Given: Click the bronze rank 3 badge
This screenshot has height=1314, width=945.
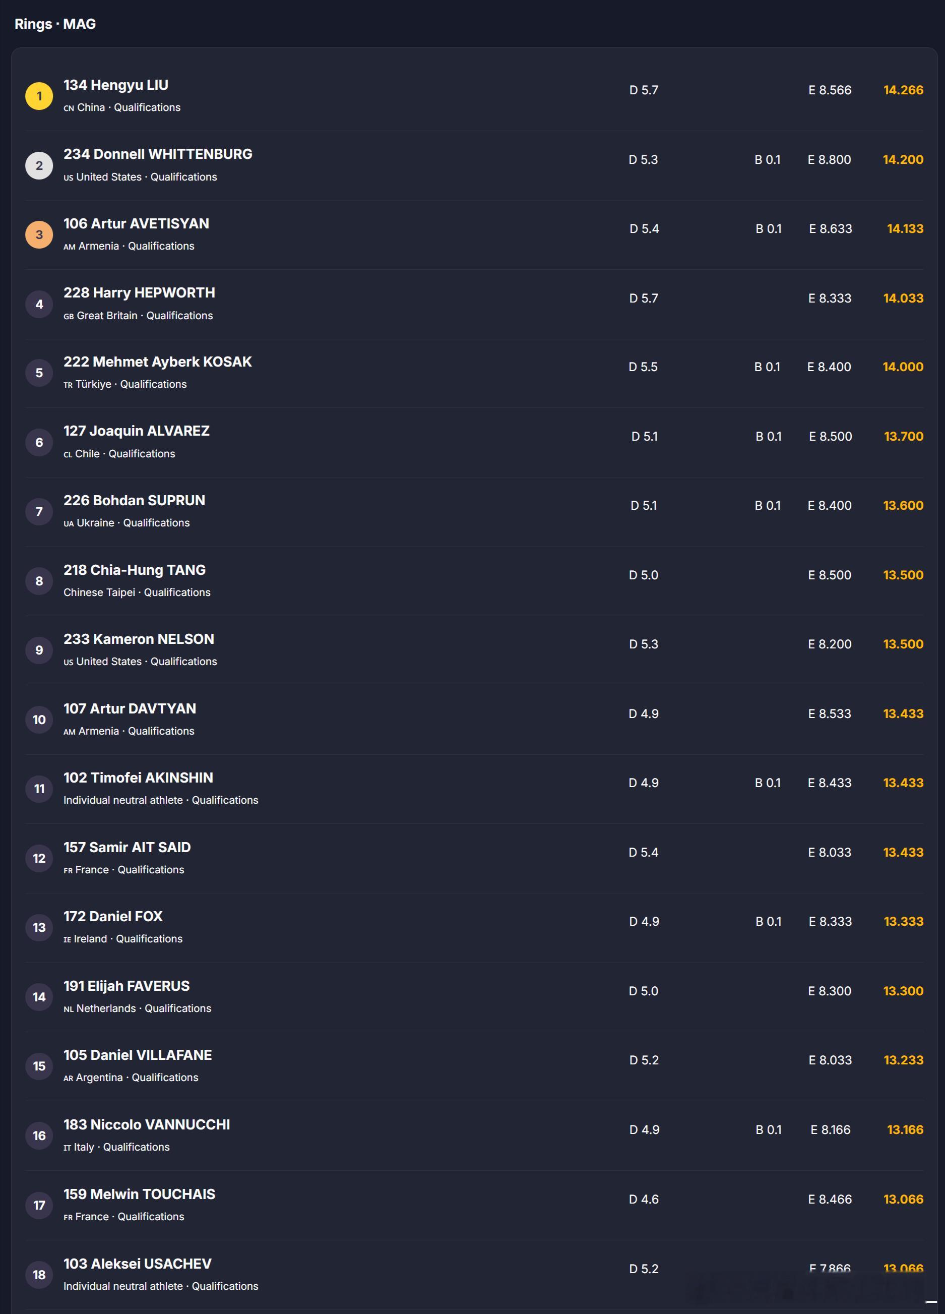Looking at the screenshot, I should click(39, 234).
